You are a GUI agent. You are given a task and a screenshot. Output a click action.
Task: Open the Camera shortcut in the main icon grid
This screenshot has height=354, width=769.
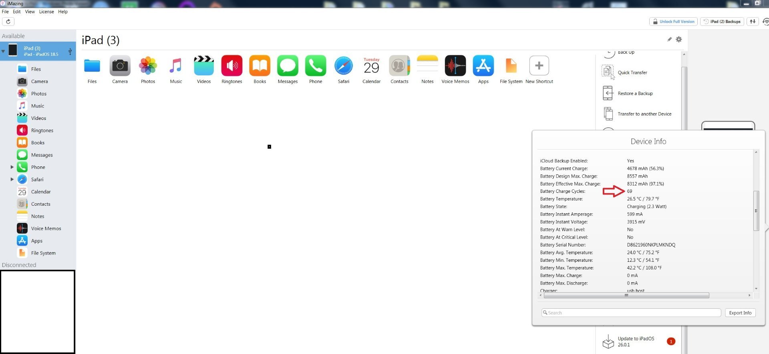[120, 66]
